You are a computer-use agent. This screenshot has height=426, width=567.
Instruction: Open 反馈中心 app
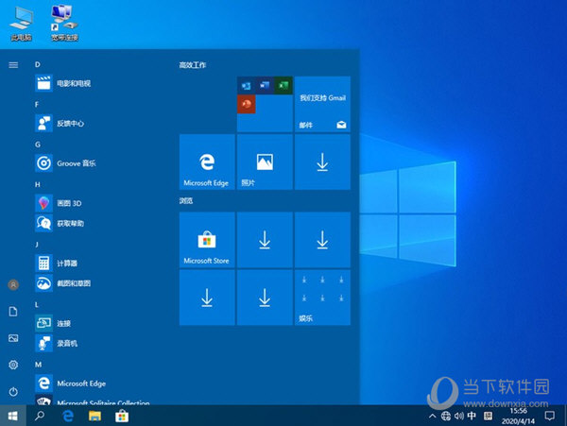tap(97, 123)
